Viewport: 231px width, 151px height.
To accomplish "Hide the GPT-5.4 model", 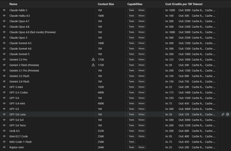I will [4, 98].
